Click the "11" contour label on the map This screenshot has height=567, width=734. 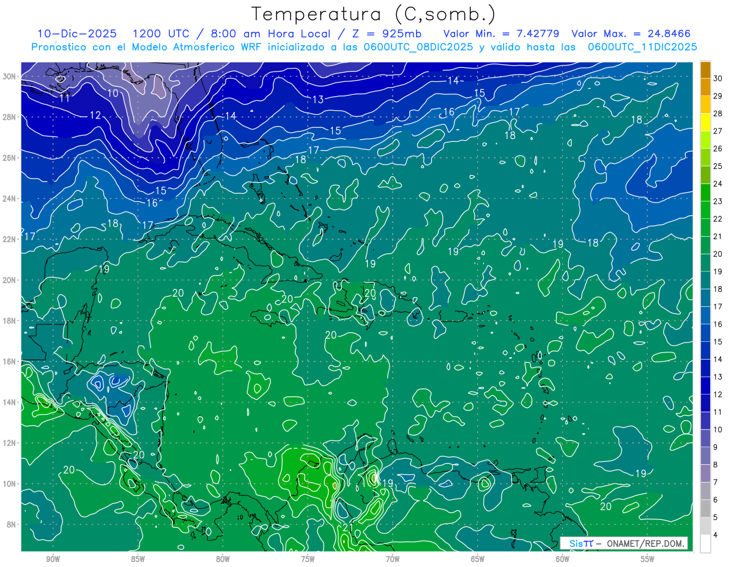click(x=64, y=98)
